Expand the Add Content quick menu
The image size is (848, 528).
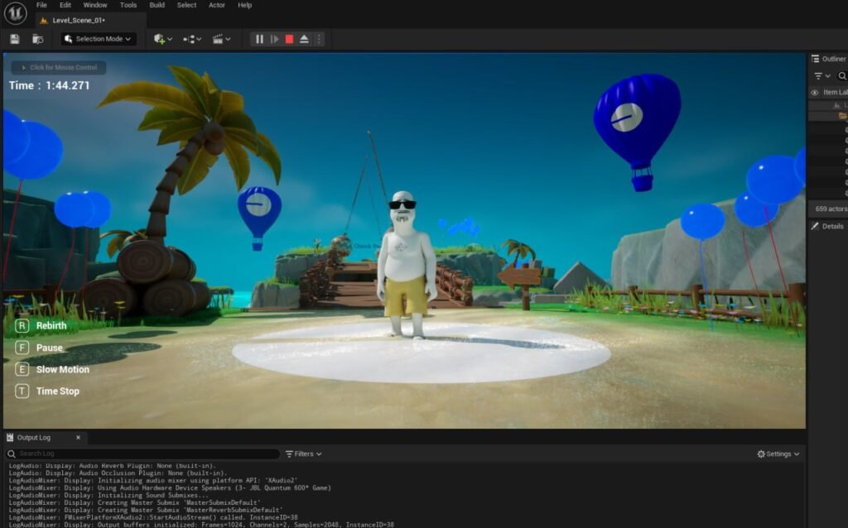pos(163,39)
